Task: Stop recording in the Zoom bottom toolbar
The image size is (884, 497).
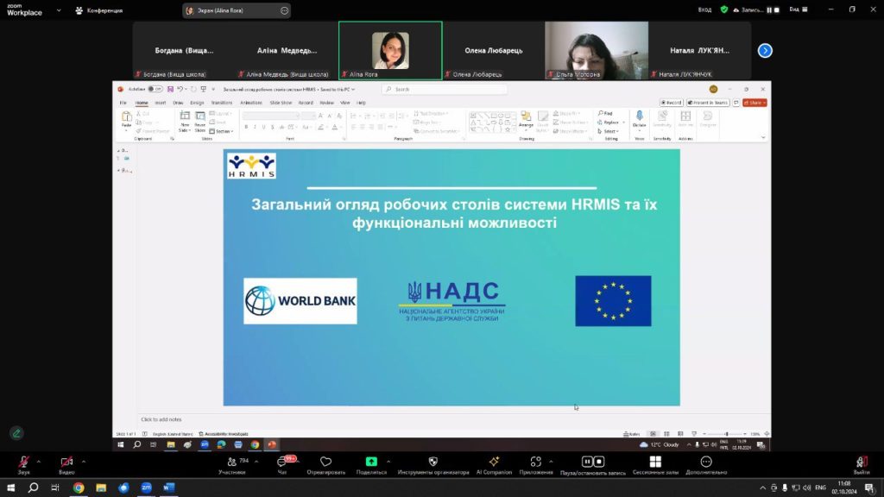Action: pyautogui.click(x=599, y=462)
